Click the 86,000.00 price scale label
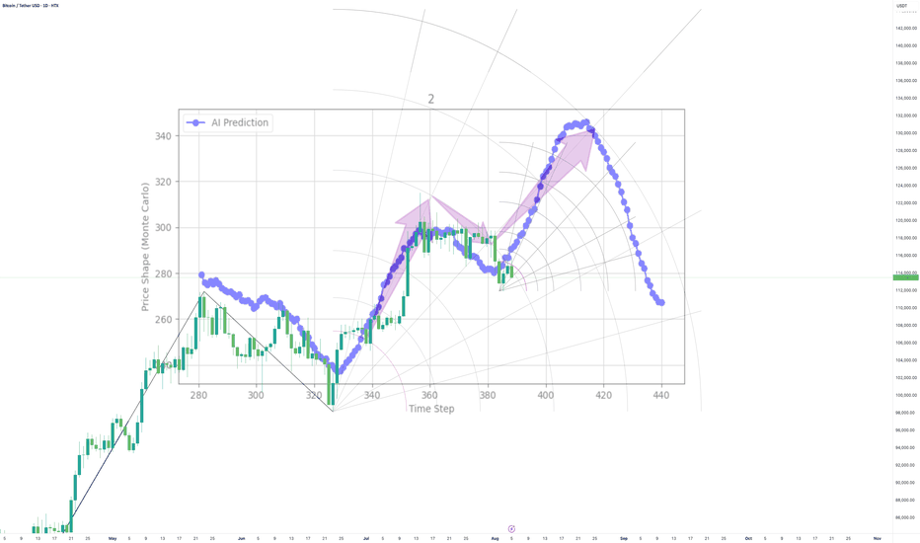Viewport: 920px width, 543px height. [x=906, y=517]
